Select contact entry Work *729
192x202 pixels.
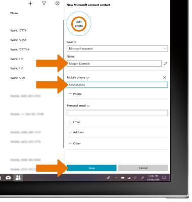(x=18, y=78)
